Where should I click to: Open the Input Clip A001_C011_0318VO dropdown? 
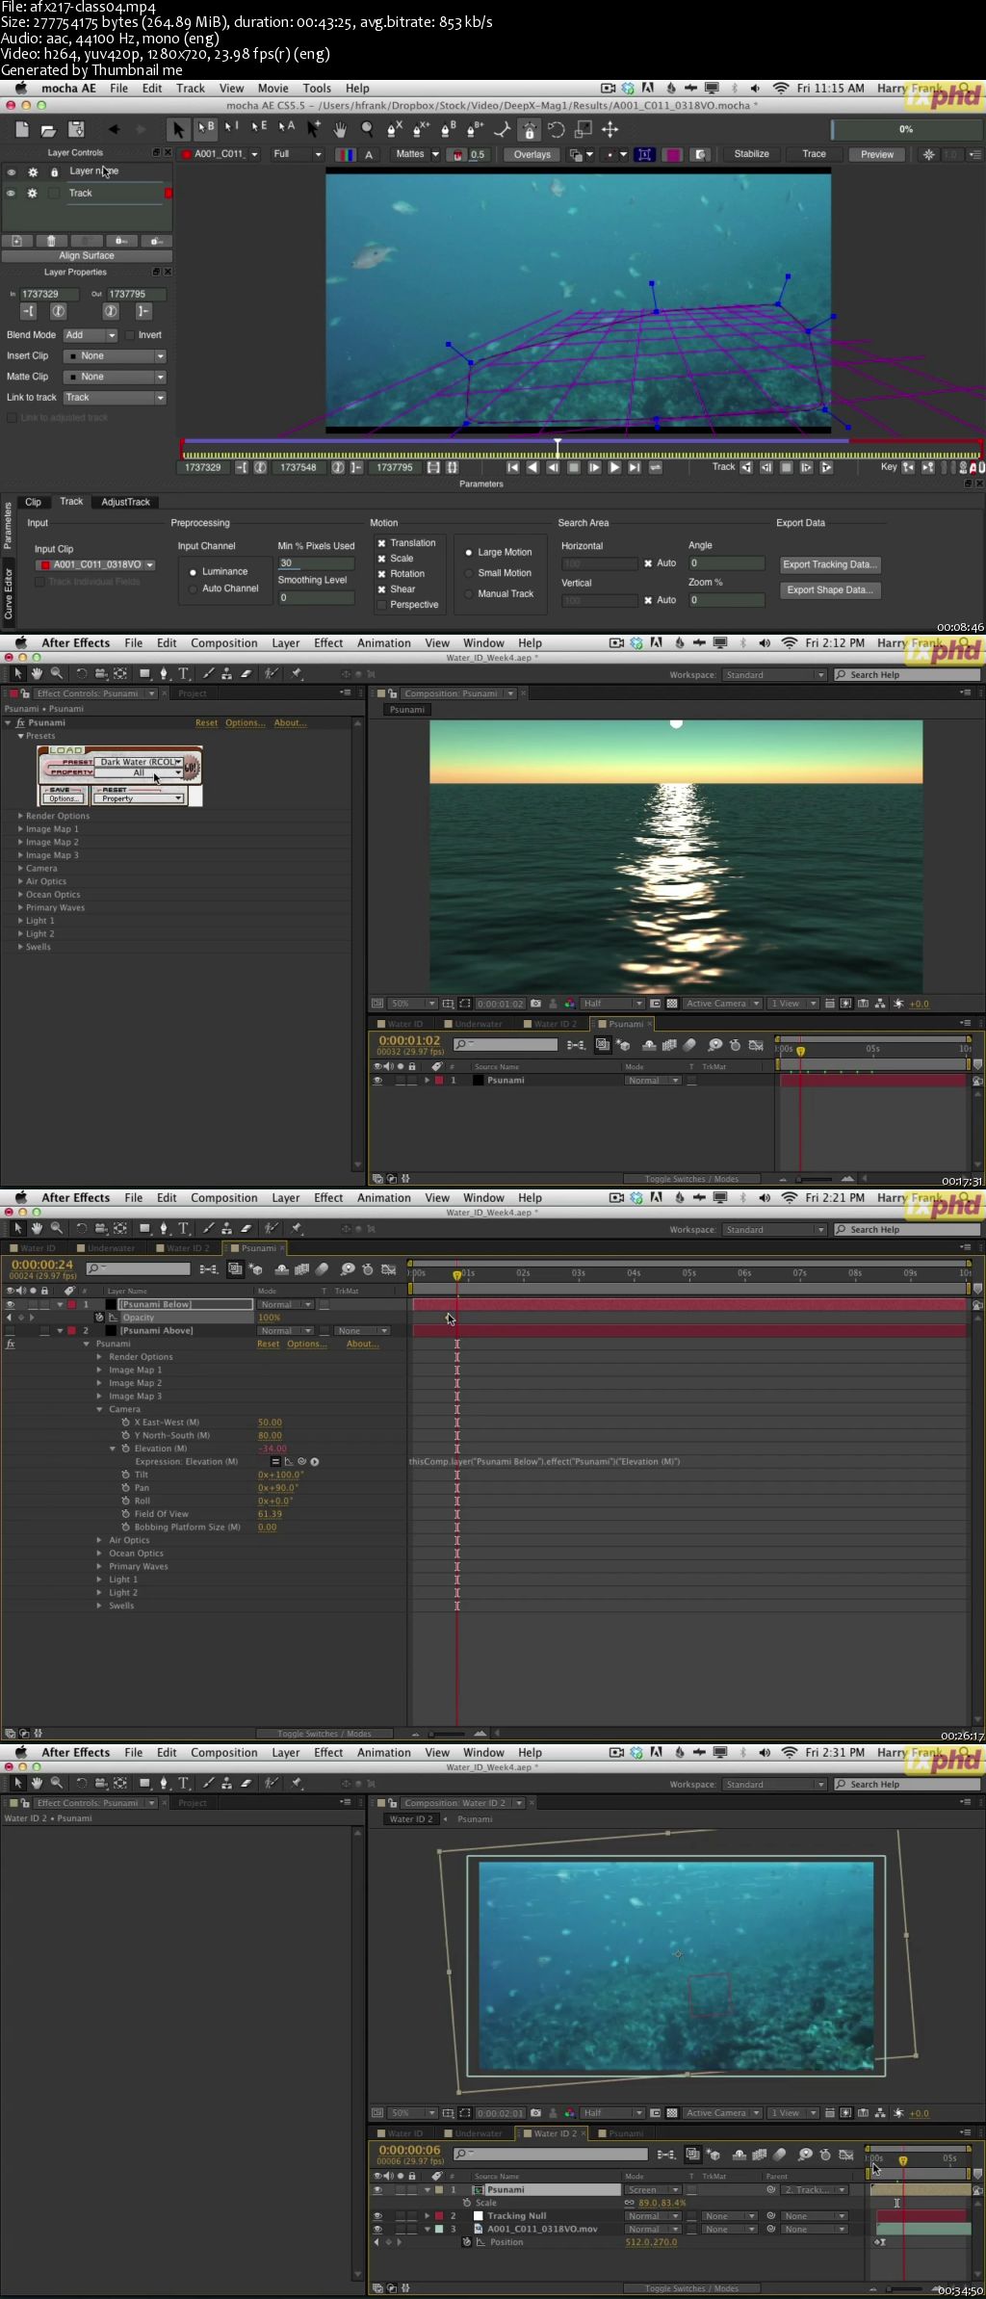(95, 564)
